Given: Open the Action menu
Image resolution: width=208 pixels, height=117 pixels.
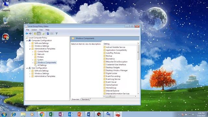Looking at the screenshot, I should click(x=34, y=30).
